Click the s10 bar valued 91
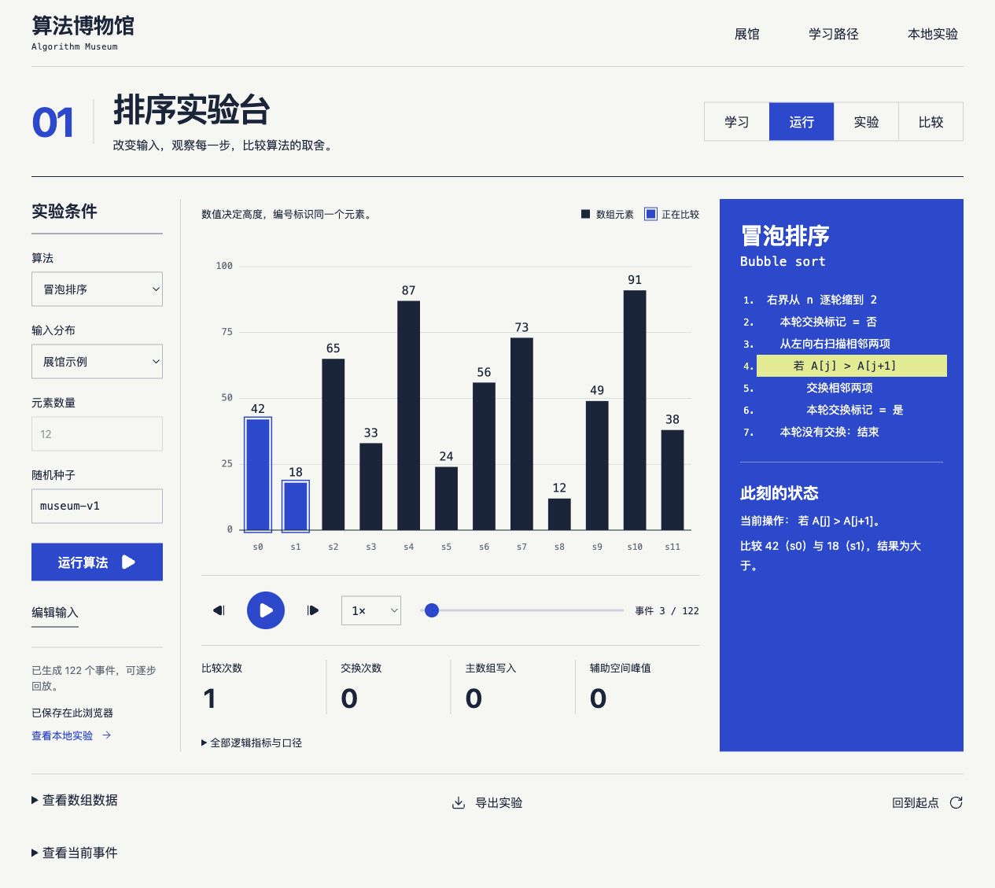995x888 pixels. point(635,410)
